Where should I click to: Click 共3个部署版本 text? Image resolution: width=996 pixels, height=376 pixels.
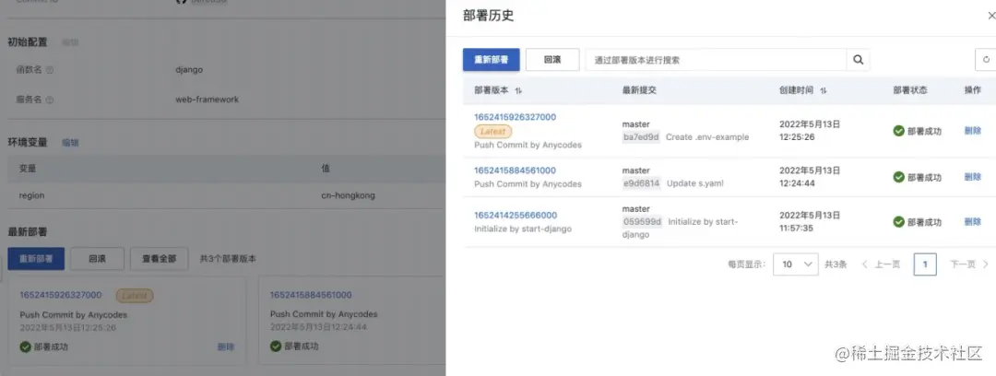pyautogui.click(x=228, y=259)
